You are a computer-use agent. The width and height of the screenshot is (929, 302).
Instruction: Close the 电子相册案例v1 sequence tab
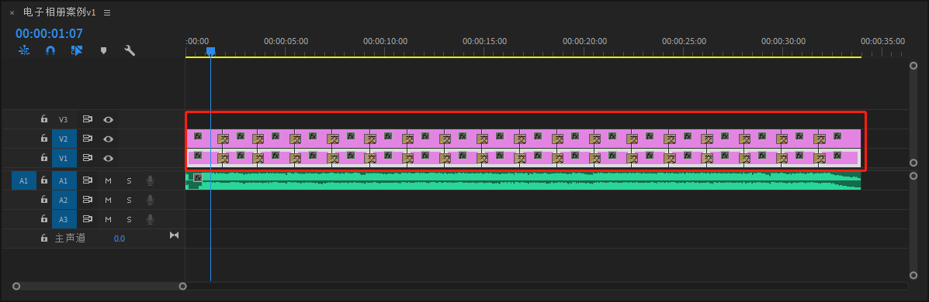tap(12, 12)
